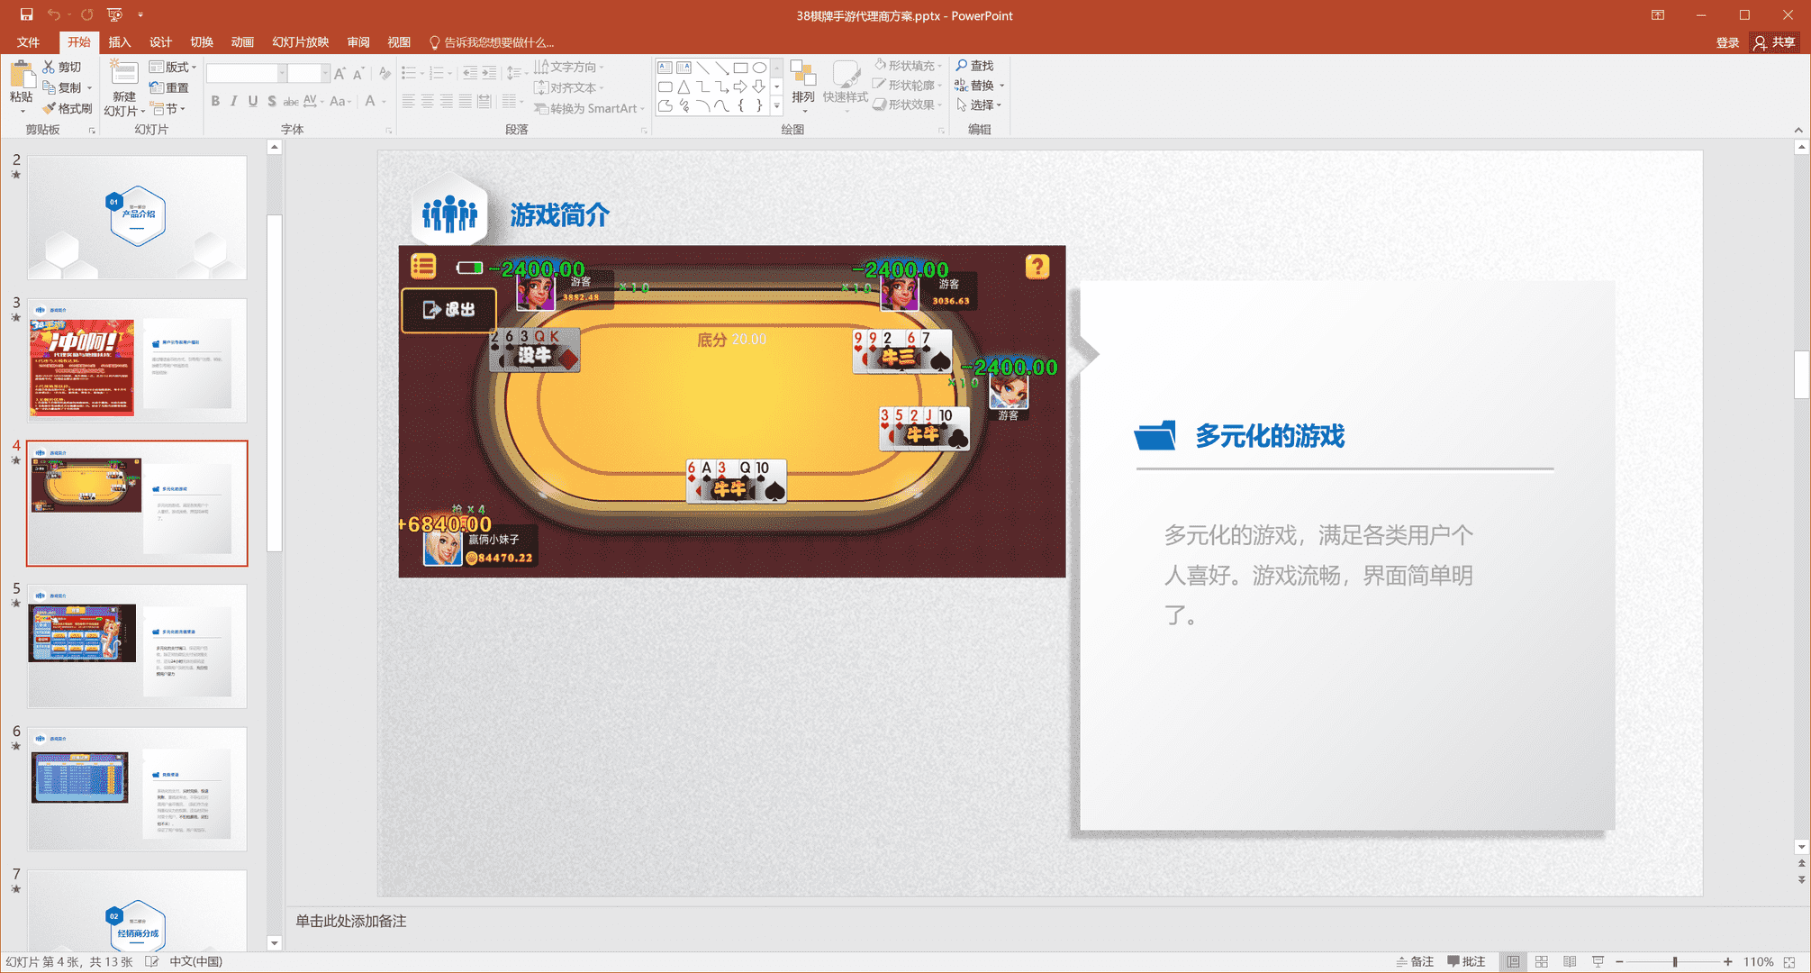Viewport: 1811px width, 973px height.
Task: Click the New Slide (新建幻灯片) icon
Action: 123,74
